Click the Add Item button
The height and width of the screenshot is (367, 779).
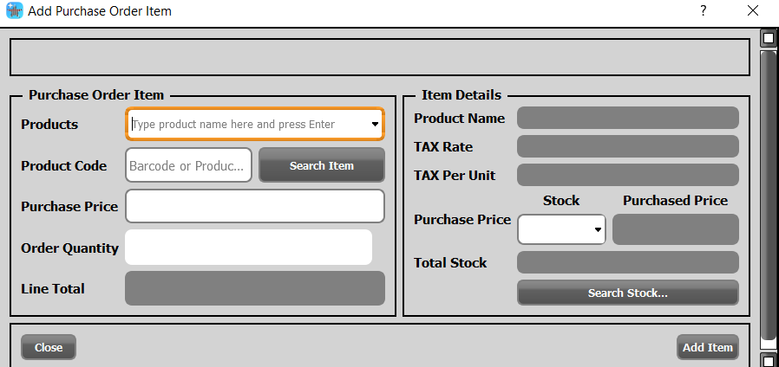[707, 347]
